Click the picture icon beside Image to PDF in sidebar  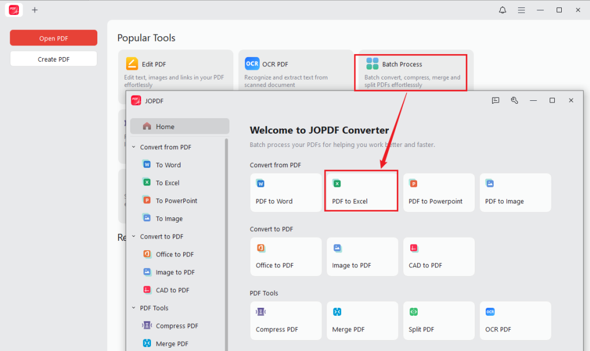[147, 271]
